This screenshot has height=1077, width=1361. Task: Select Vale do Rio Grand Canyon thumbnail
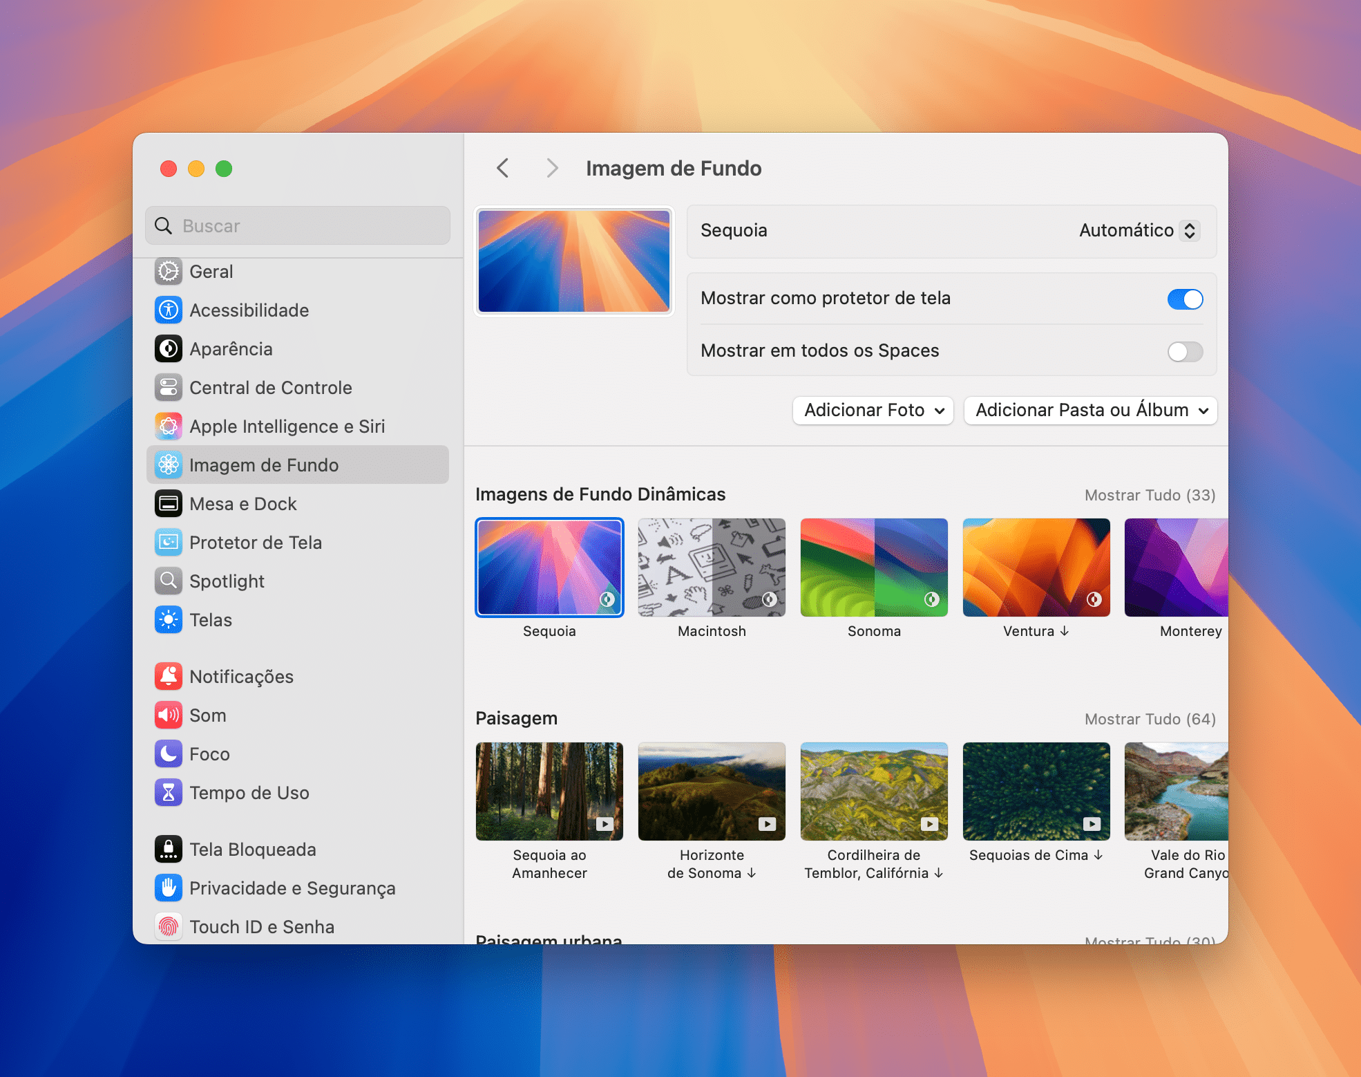point(1177,792)
